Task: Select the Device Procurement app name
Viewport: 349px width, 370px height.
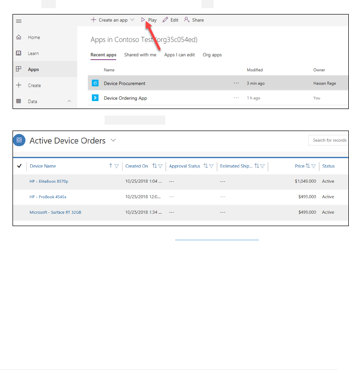Action: [x=125, y=83]
